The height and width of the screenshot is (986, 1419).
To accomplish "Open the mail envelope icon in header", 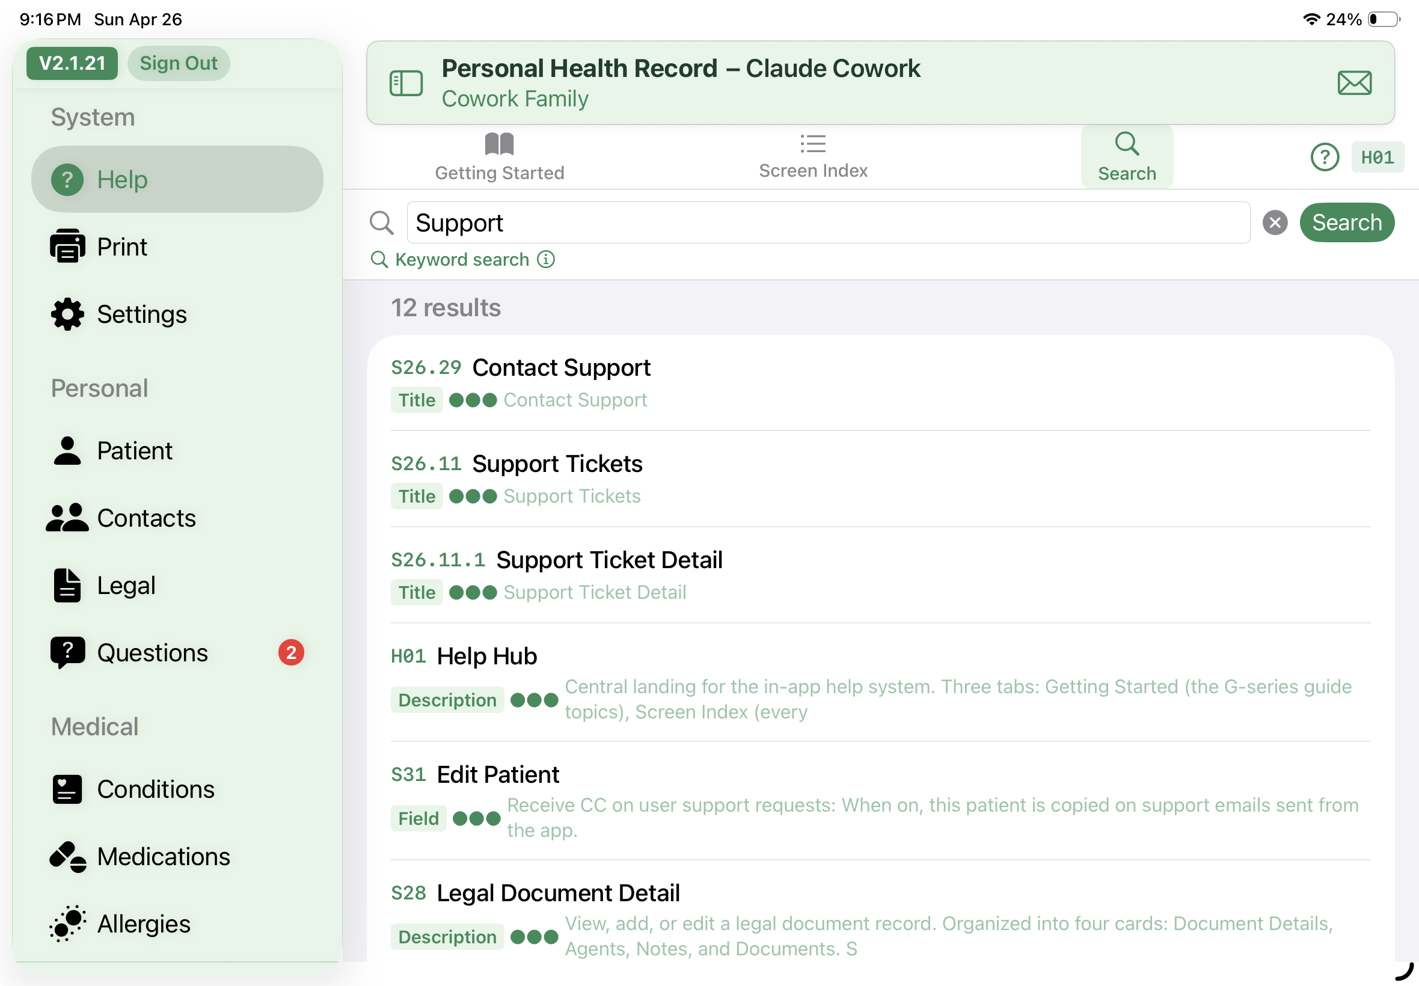I will (1354, 83).
